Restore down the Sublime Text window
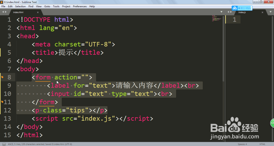 click(261, 2)
